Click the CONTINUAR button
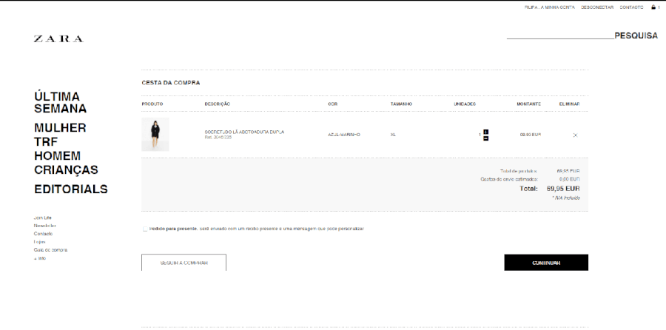The width and height of the screenshot is (666, 330). point(546,263)
